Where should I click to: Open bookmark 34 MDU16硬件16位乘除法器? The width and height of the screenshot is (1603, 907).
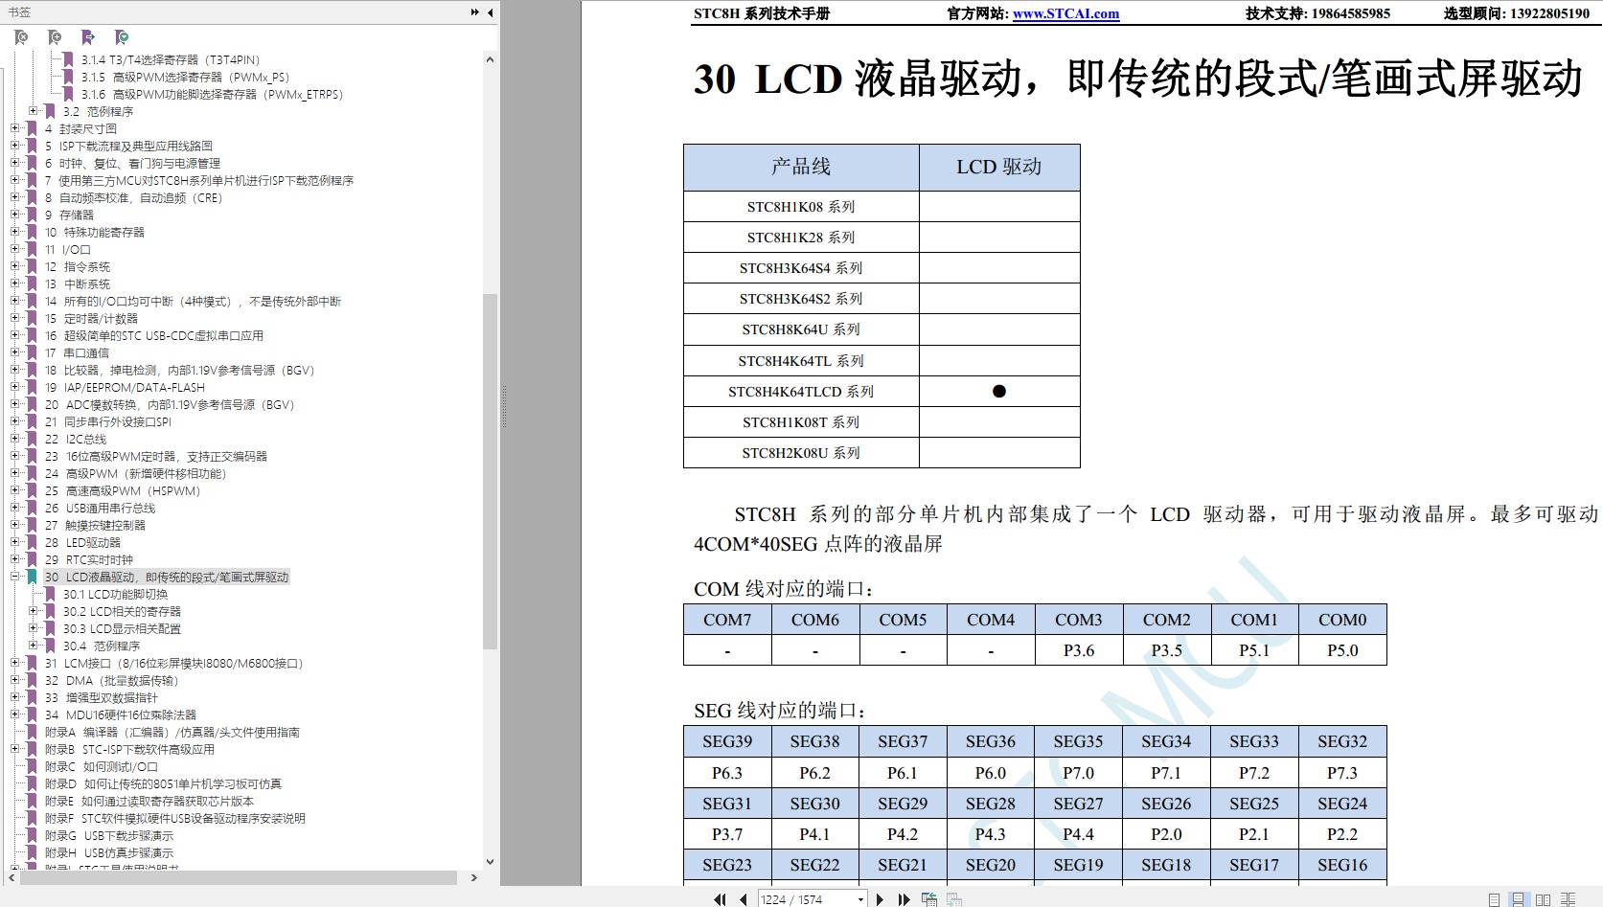click(x=120, y=714)
